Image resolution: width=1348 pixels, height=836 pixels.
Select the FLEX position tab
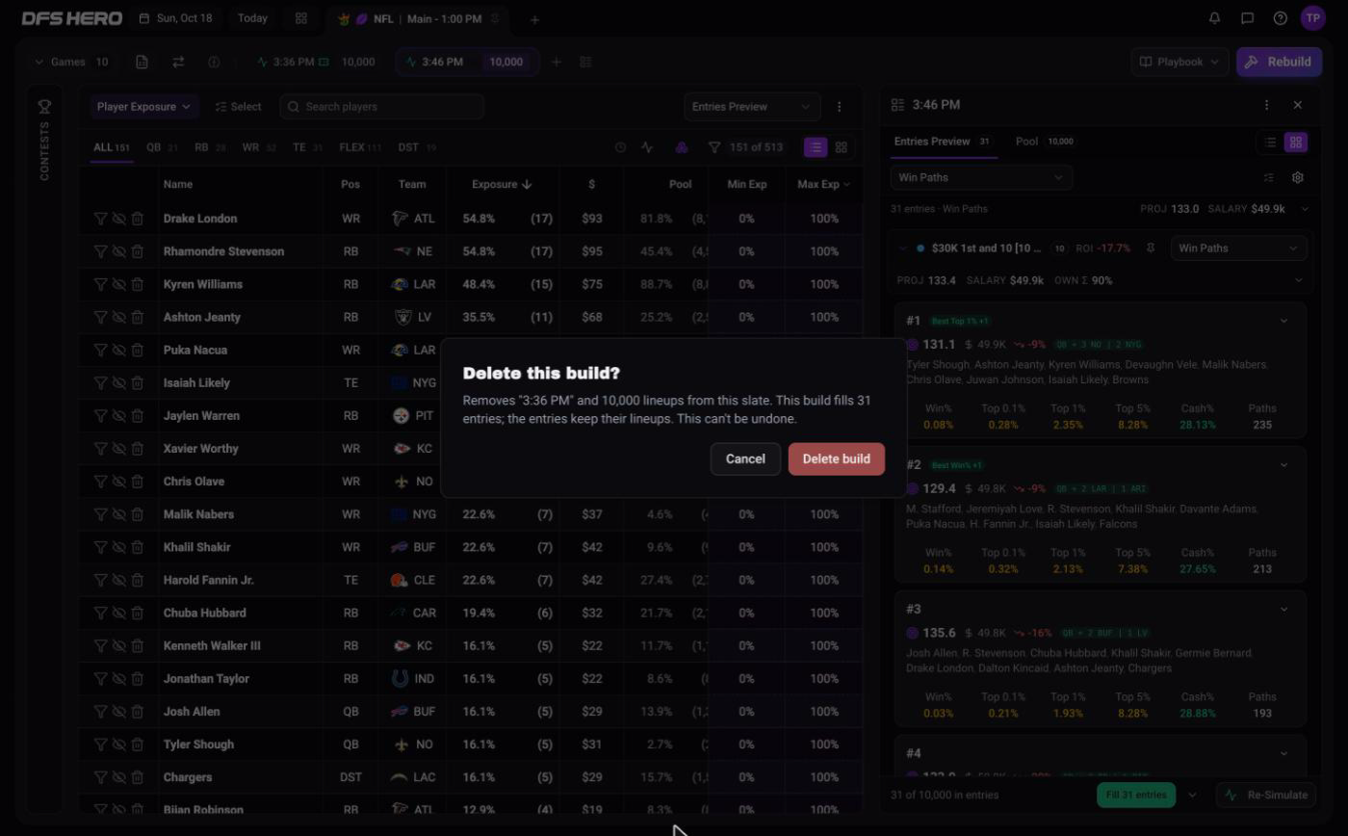[x=360, y=147]
